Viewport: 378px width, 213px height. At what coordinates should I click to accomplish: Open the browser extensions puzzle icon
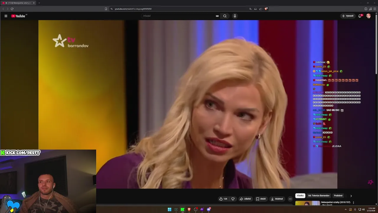(x=366, y=9)
